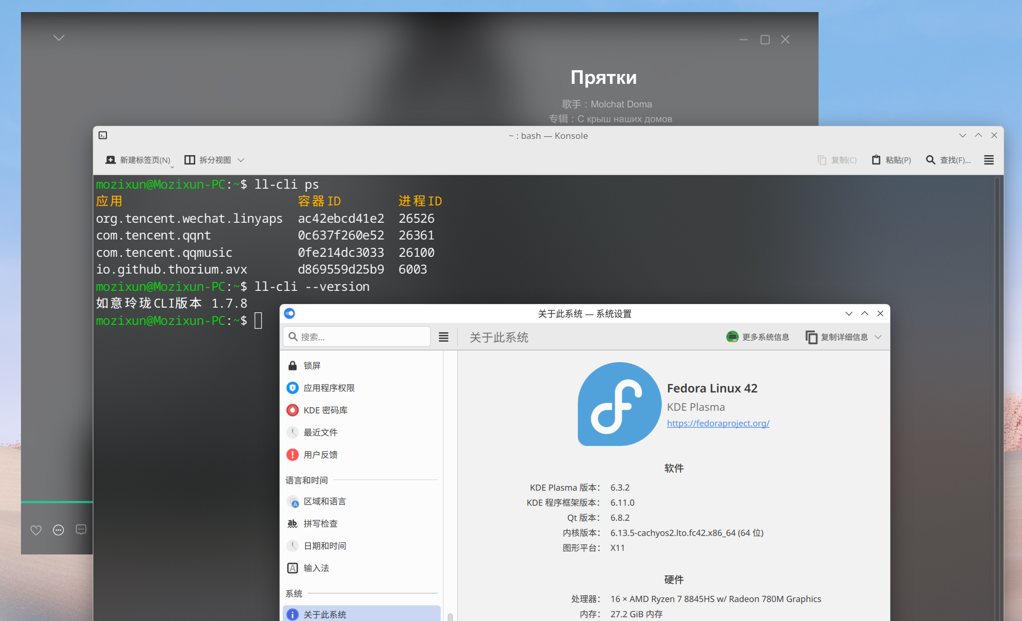Open Date and Time (日期和时间) settings
The width and height of the screenshot is (1022, 621).
coord(362,546)
